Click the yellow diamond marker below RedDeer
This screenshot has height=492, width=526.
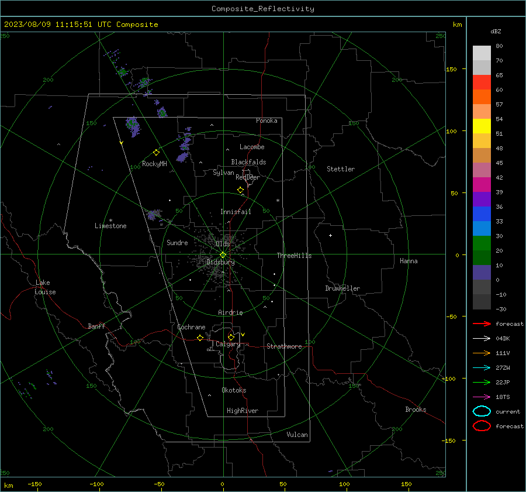coord(240,190)
